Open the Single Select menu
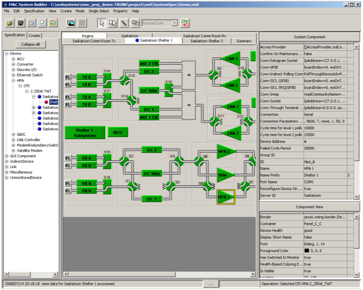 coord(98,11)
